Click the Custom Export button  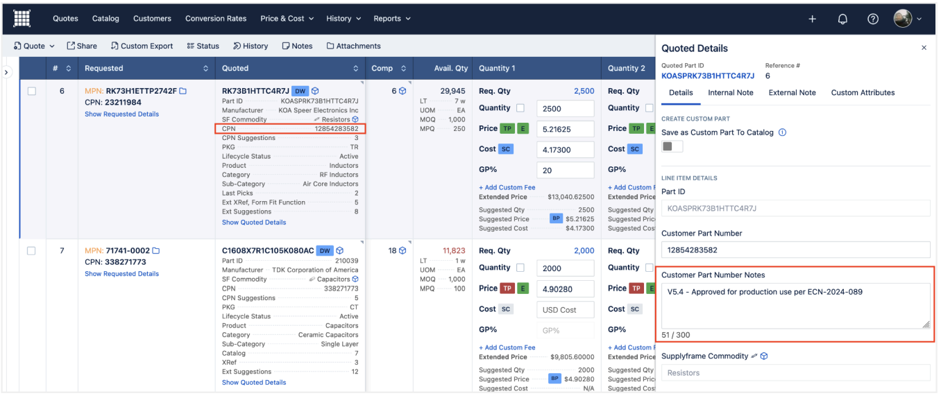pyautogui.click(x=142, y=46)
